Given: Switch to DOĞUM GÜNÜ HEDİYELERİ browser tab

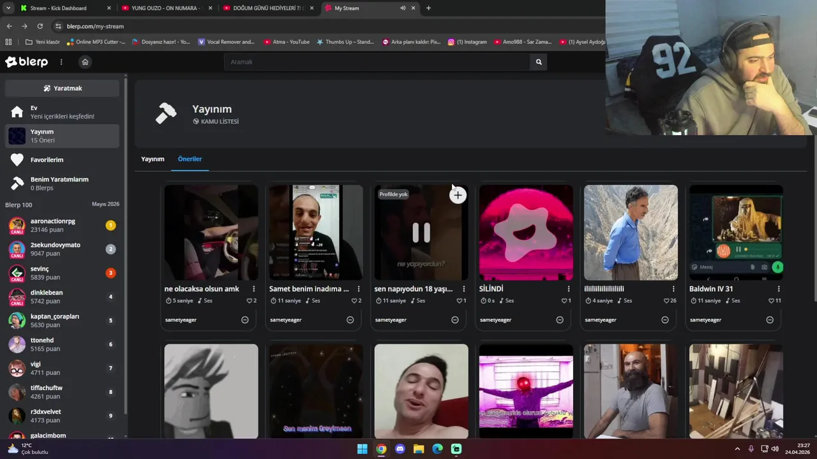Looking at the screenshot, I should click(268, 8).
